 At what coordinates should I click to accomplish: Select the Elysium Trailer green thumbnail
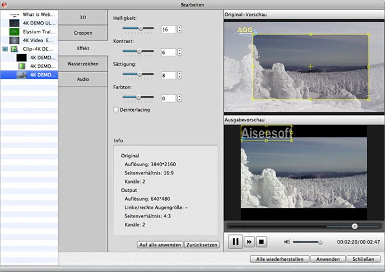[14, 32]
